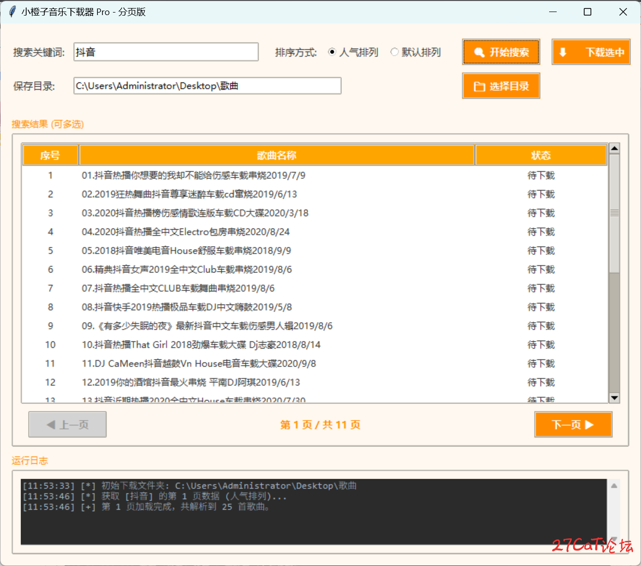
Task: Click 待下载 status of row 12
Action: click(541, 382)
